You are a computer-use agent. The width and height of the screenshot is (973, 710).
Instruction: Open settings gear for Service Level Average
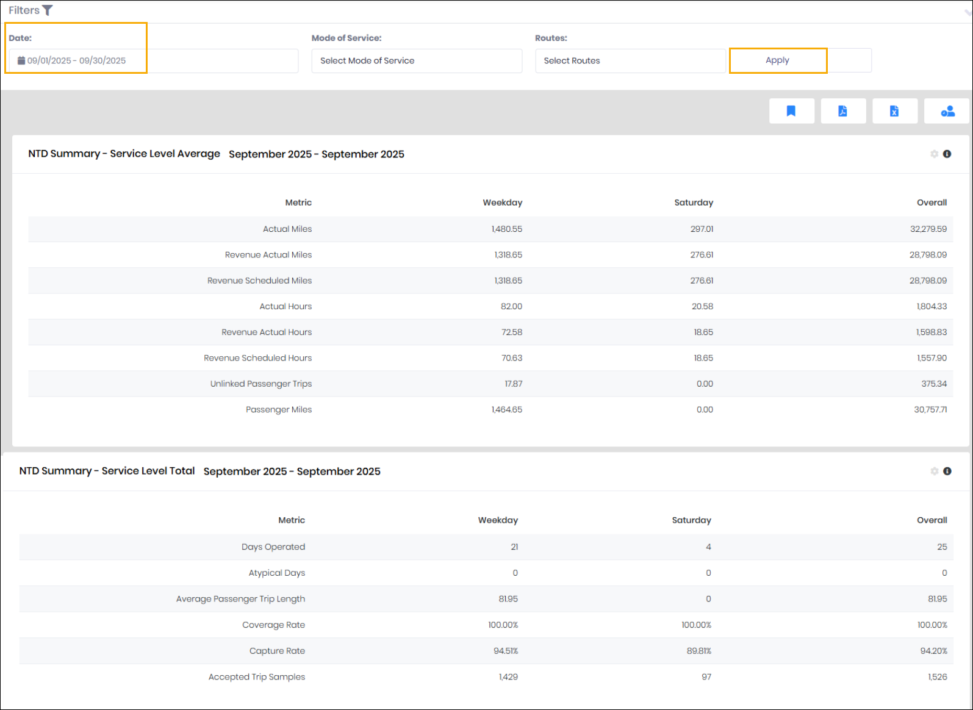(934, 154)
